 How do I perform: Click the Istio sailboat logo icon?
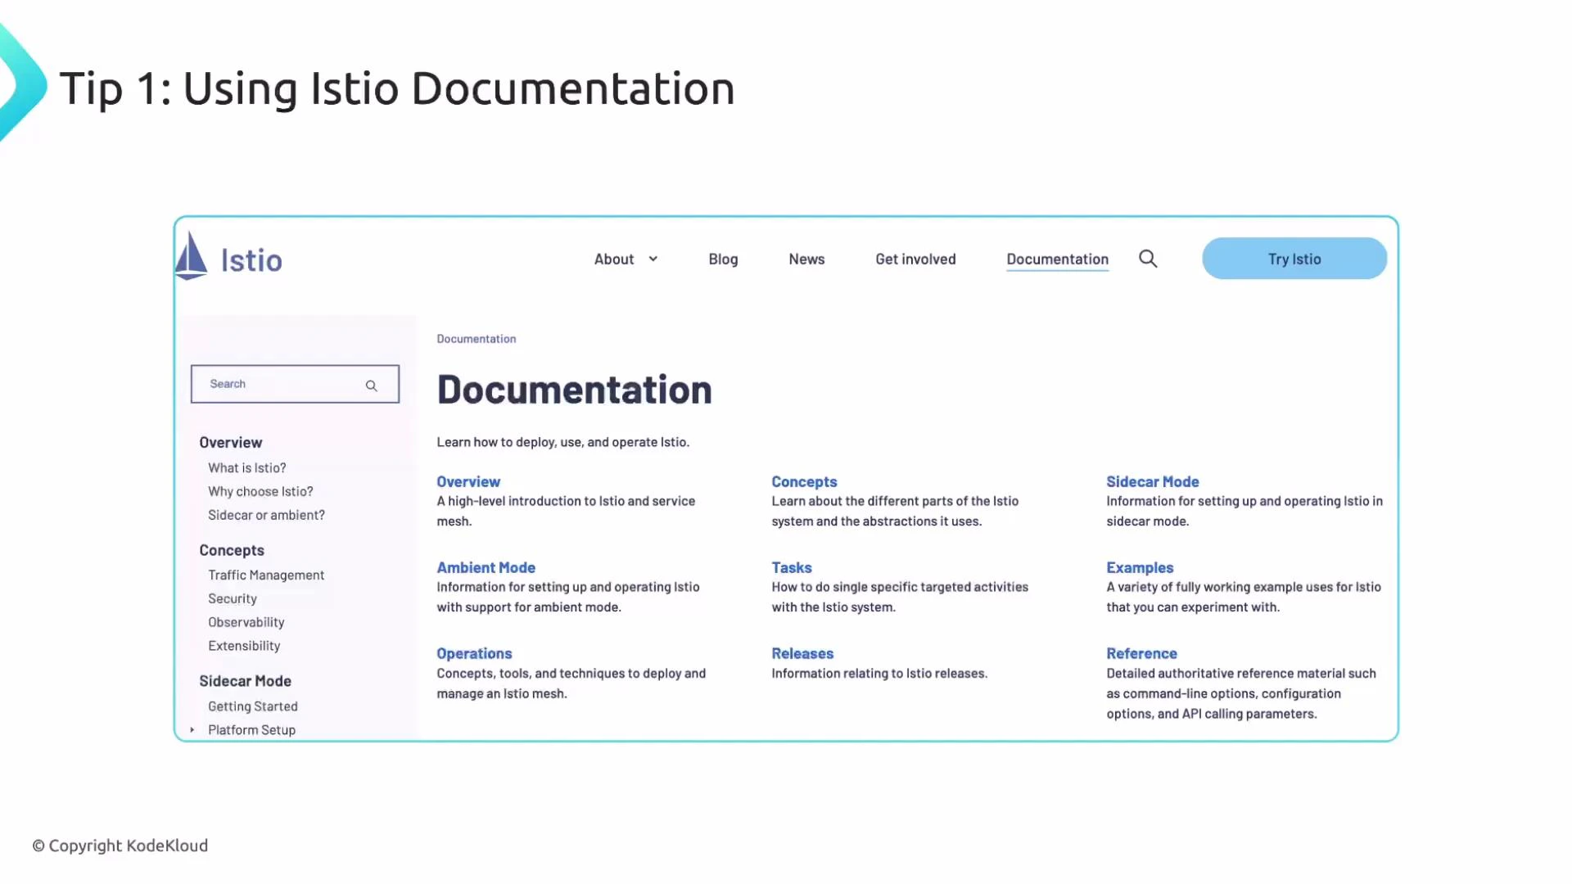[192, 255]
